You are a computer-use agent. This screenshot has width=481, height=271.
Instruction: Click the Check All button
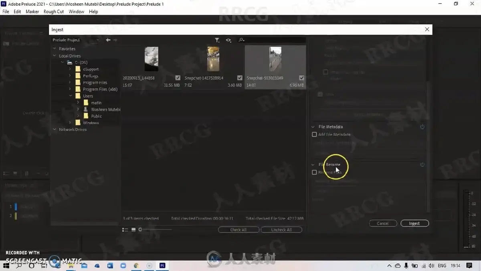[238, 230]
